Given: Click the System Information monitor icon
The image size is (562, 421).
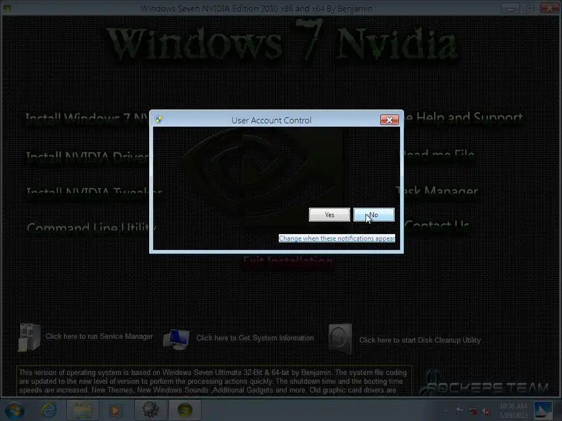Looking at the screenshot, I should coord(176,339).
